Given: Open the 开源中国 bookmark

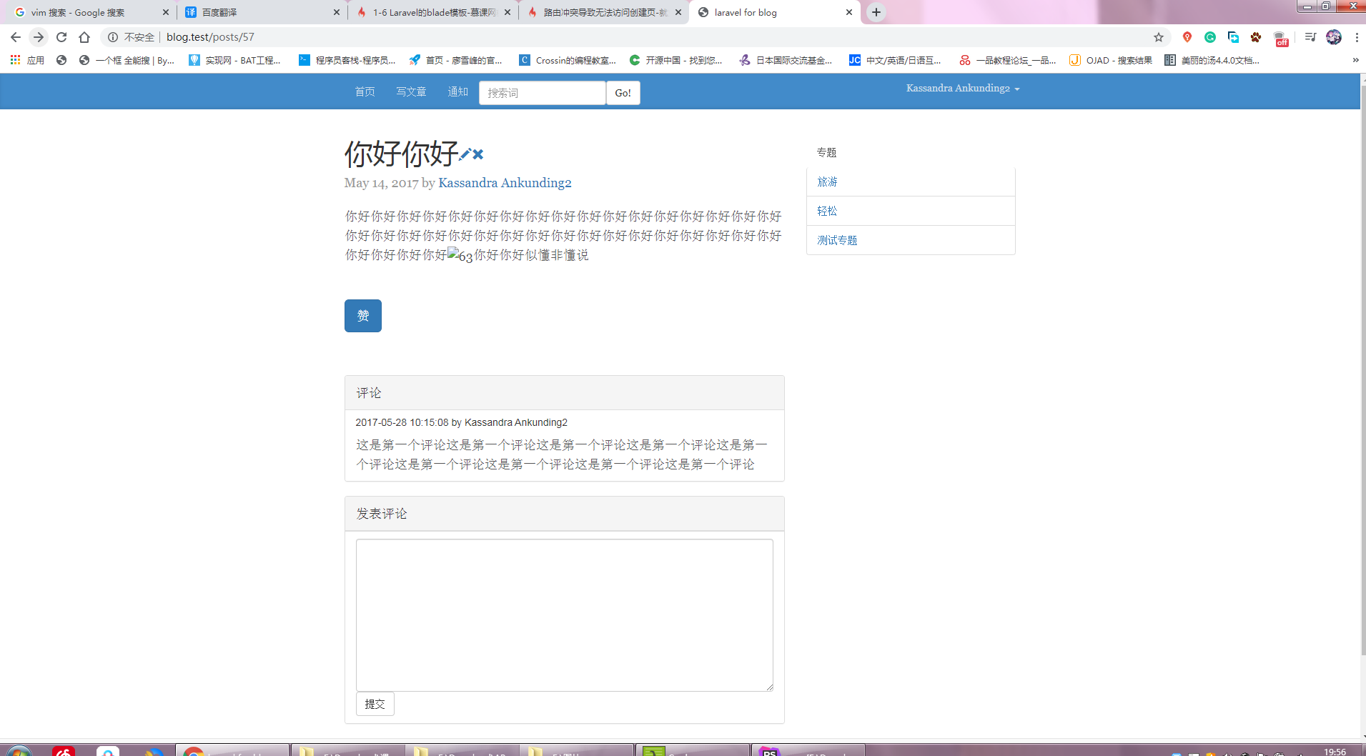Looking at the screenshot, I should coord(676,60).
